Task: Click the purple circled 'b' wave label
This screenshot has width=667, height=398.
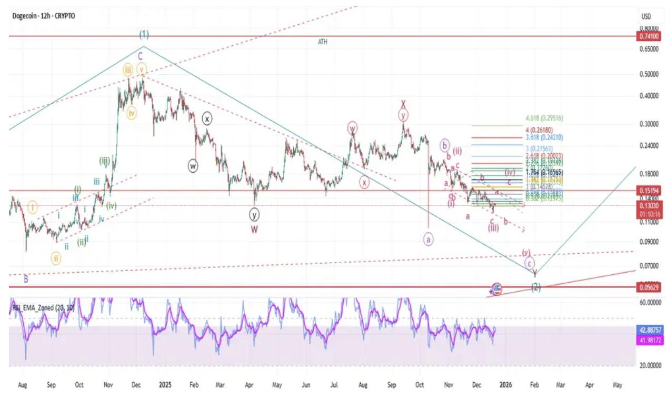Action: [x=445, y=145]
